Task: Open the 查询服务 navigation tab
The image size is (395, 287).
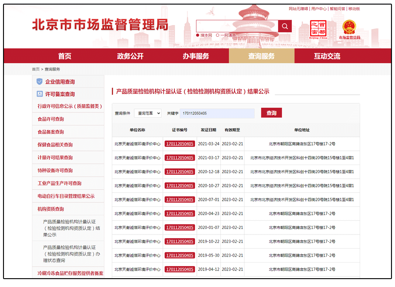Action: pos(262,56)
